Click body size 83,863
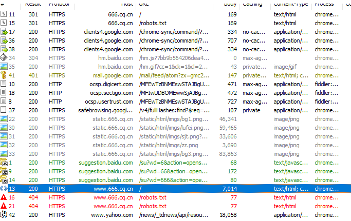The width and height of the screenshot is (351, 221). pyautogui.click(x=228, y=154)
